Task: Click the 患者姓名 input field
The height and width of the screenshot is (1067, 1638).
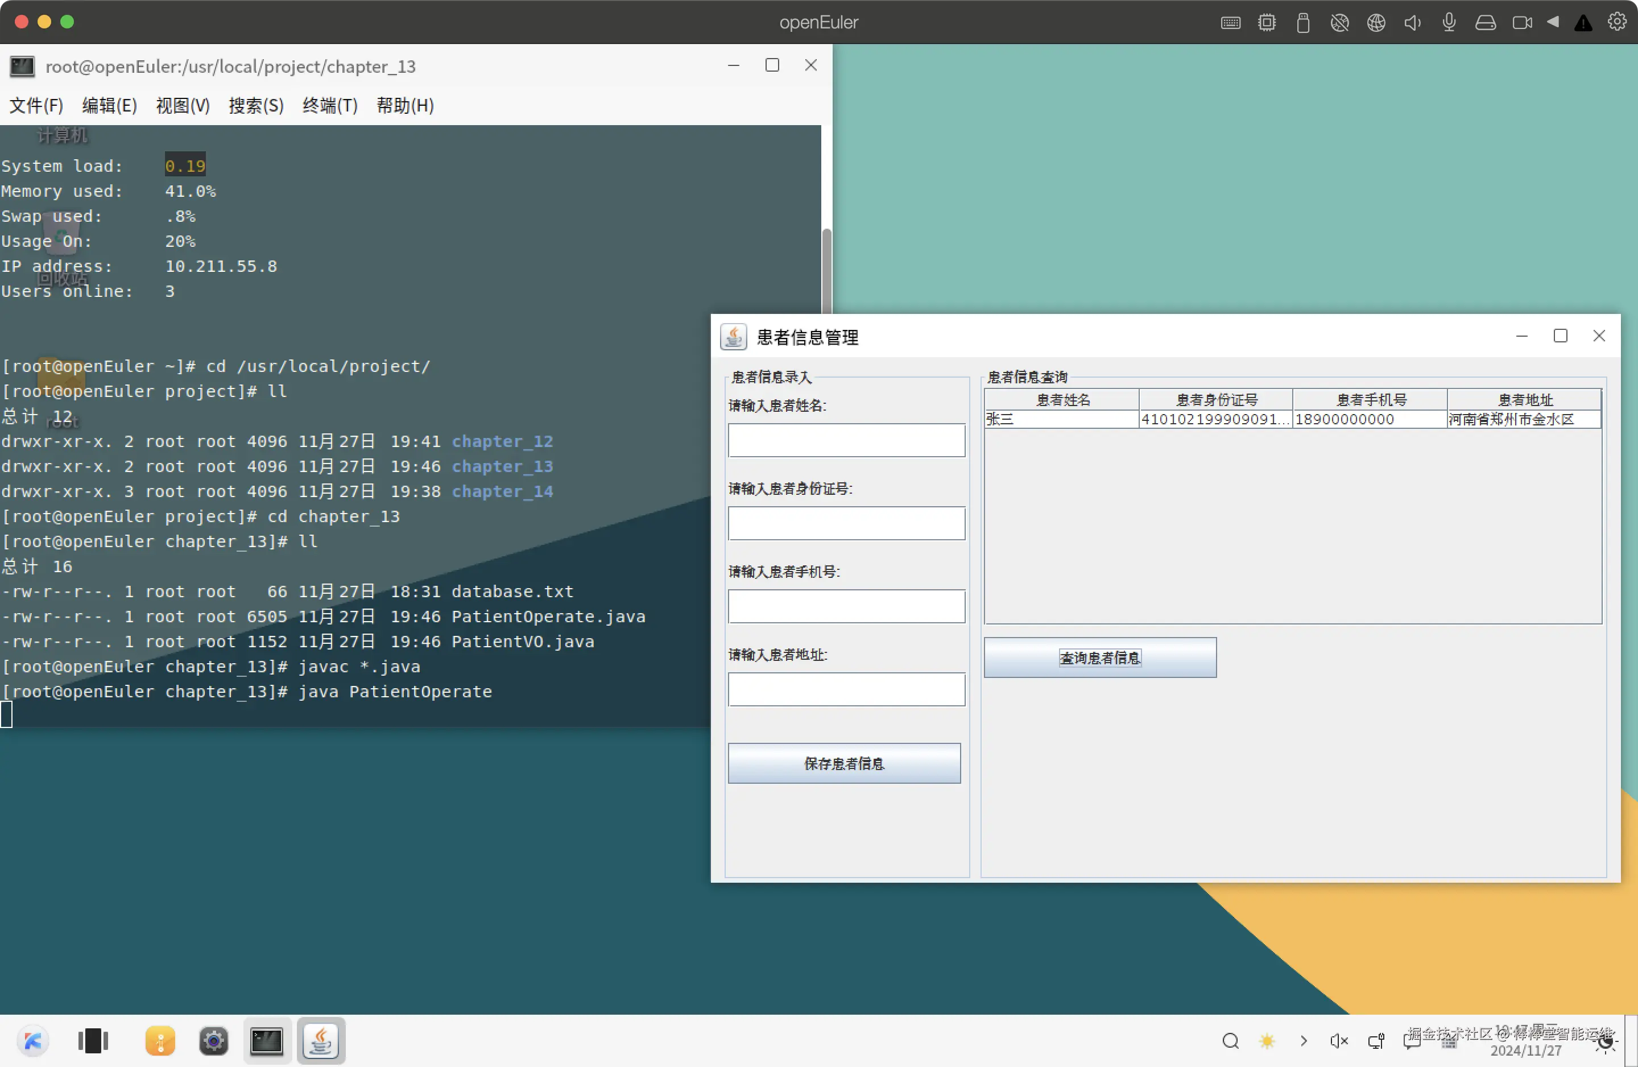Action: pyautogui.click(x=846, y=441)
